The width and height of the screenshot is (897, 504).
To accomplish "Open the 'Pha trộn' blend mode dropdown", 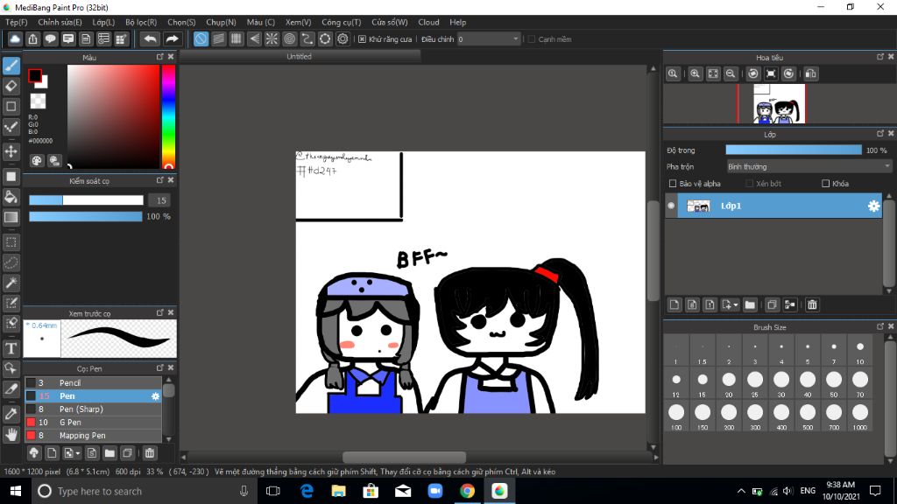I will tap(809, 166).
